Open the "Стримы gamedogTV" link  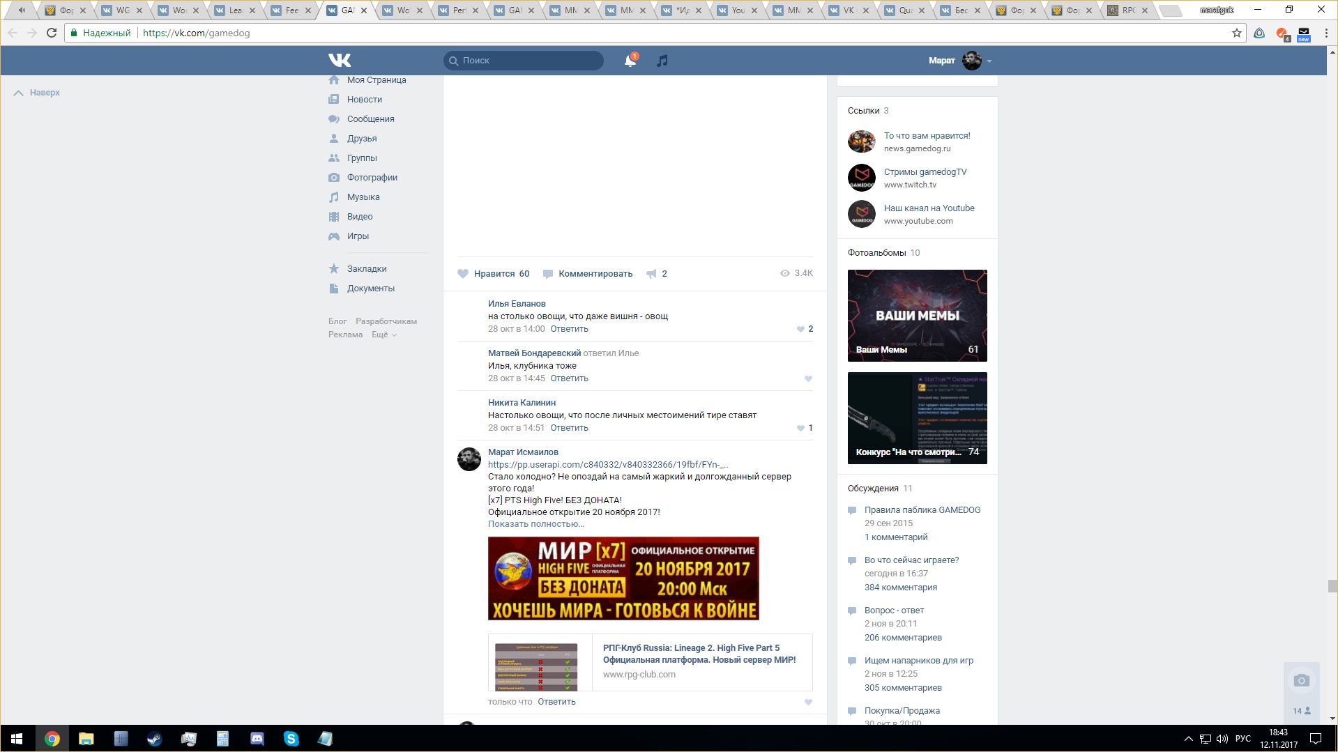(925, 172)
